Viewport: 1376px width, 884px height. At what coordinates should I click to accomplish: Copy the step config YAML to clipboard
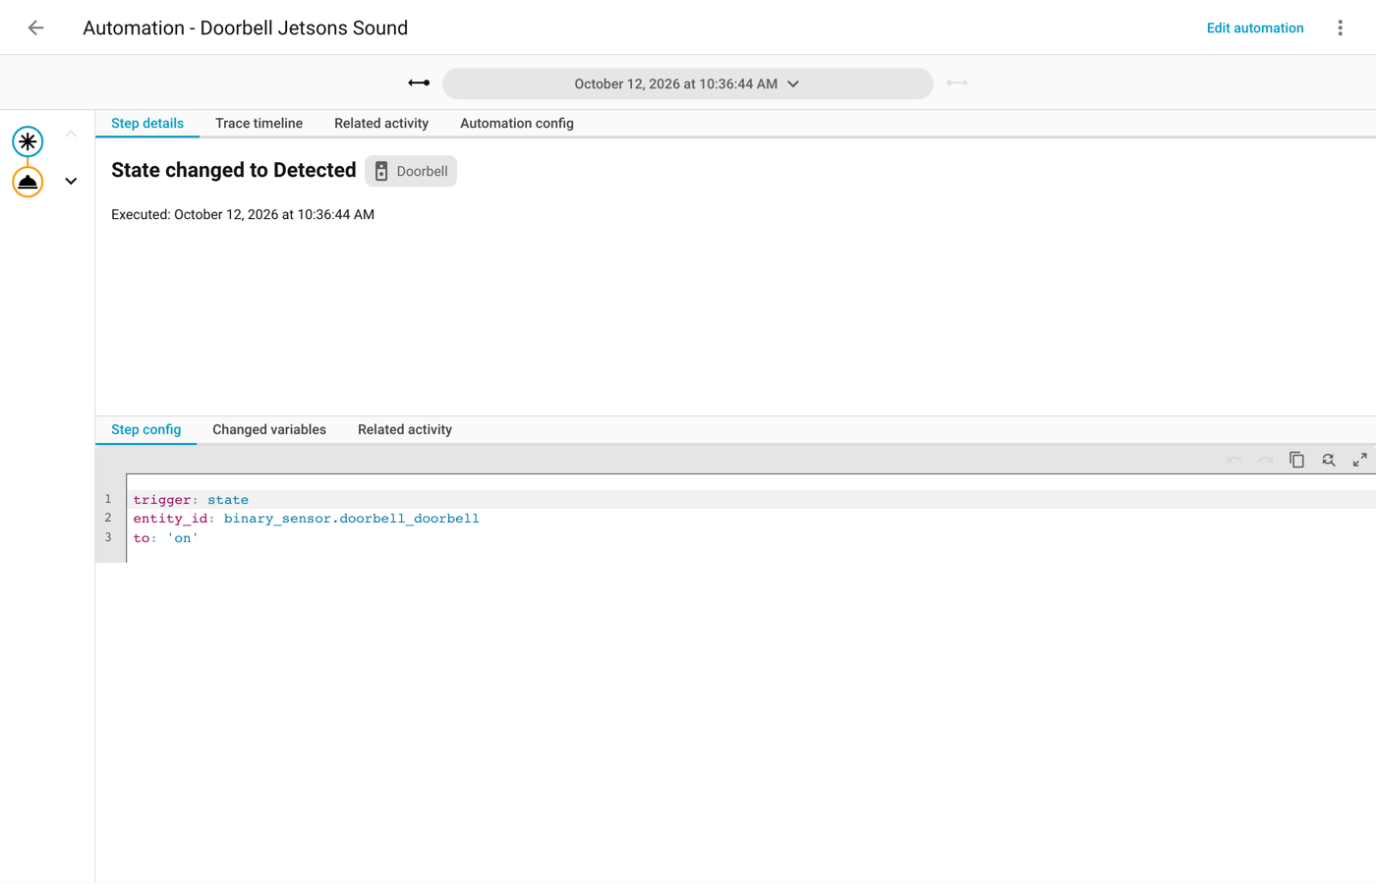click(1296, 460)
